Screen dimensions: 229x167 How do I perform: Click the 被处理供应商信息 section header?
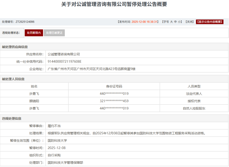[15, 47]
